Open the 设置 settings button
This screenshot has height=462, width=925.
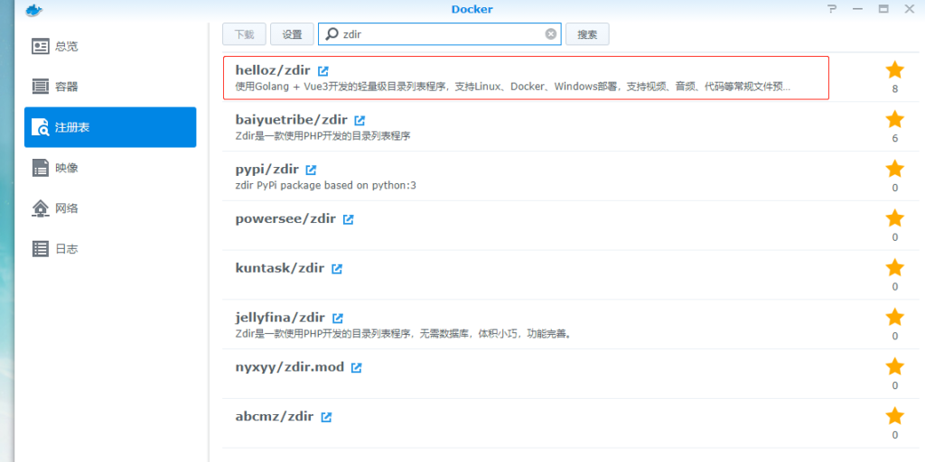point(292,34)
